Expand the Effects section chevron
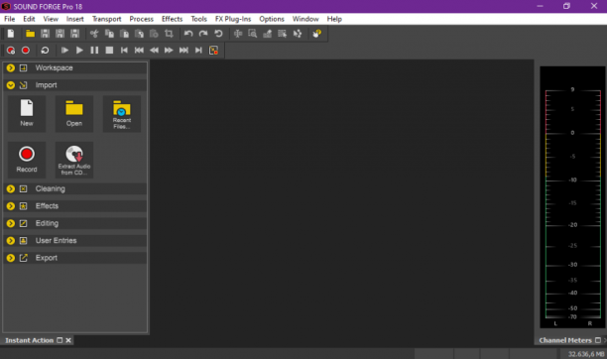Screen dimensions: 607x359 tap(11, 206)
